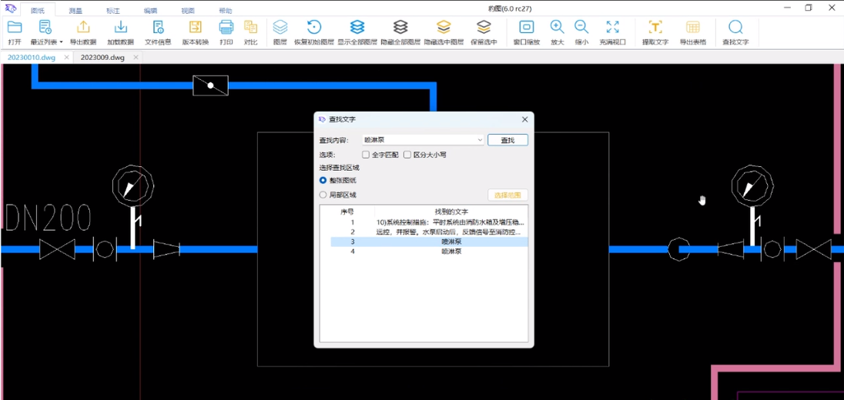The width and height of the screenshot is (844, 400).
Task: Click the 打开 (Open) folder icon
Action: (15, 28)
